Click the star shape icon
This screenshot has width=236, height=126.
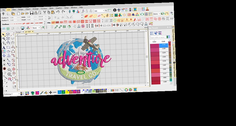coord(124,15)
